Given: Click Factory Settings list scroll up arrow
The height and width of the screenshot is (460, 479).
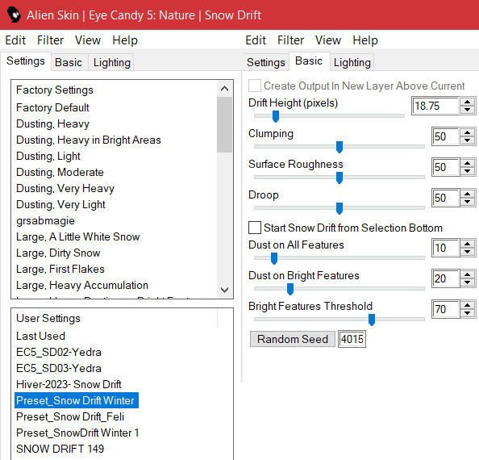Looking at the screenshot, I should click(224, 89).
